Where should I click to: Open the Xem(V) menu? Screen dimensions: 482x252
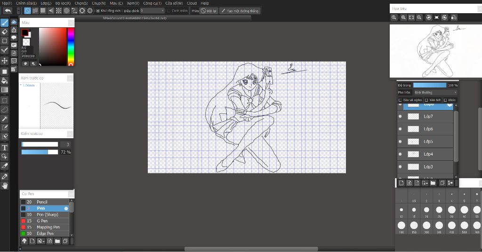click(133, 3)
